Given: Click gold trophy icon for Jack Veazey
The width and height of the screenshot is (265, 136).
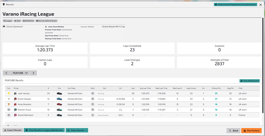Looking at the screenshot, I should (x=9, y=93).
